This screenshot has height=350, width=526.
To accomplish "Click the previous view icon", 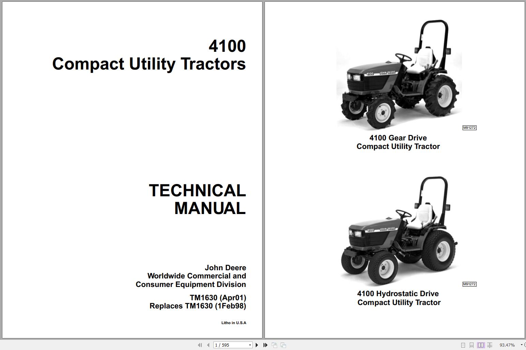I will [x=274, y=345].
